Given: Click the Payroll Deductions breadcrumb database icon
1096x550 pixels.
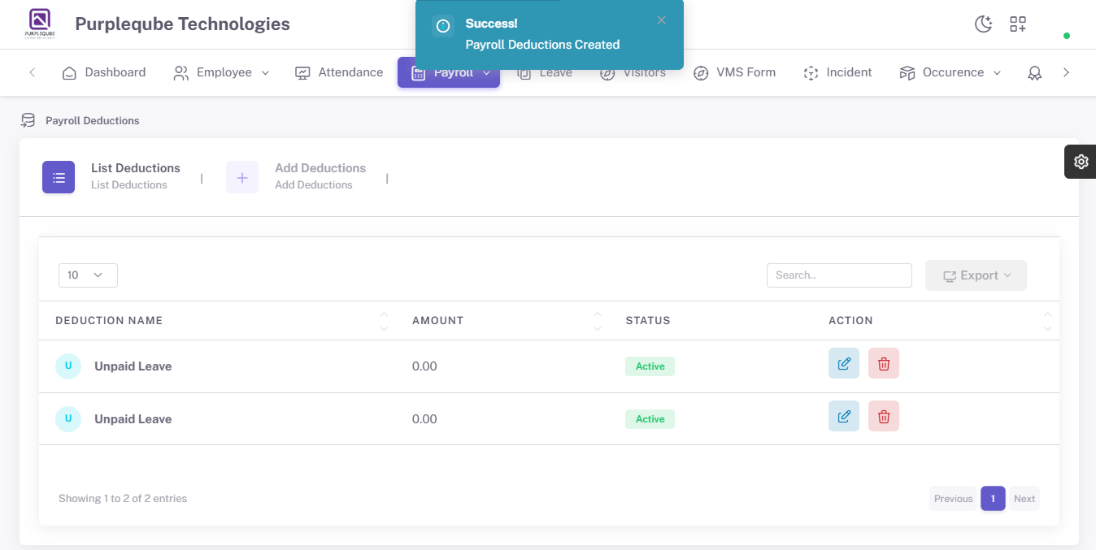Looking at the screenshot, I should click(28, 120).
